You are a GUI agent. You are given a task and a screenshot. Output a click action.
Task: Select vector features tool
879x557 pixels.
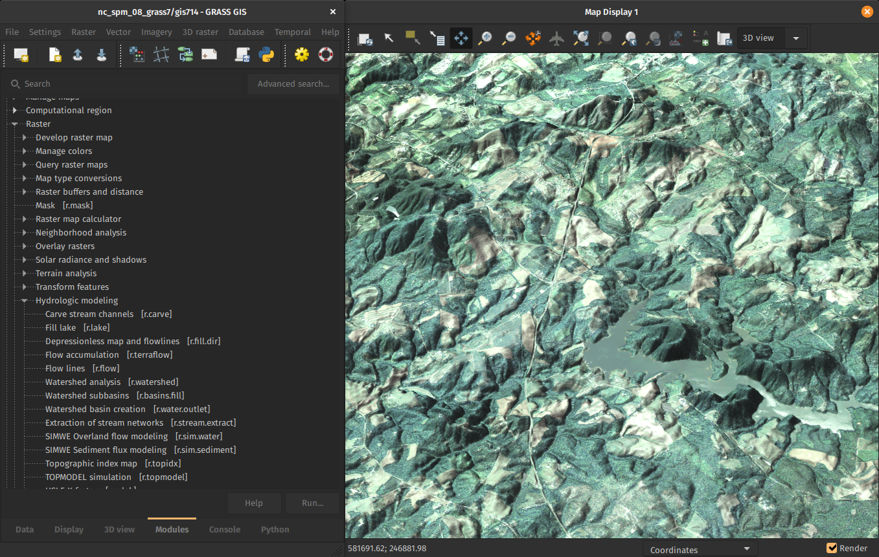(413, 39)
